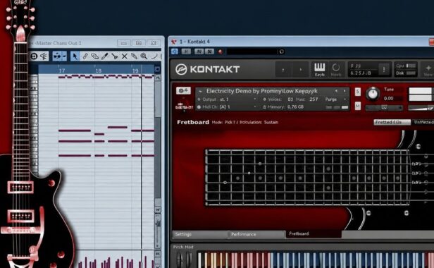This screenshot has height=268, width=434.
Task: Click the Solo Editor circle icon
Action: tap(34, 56)
